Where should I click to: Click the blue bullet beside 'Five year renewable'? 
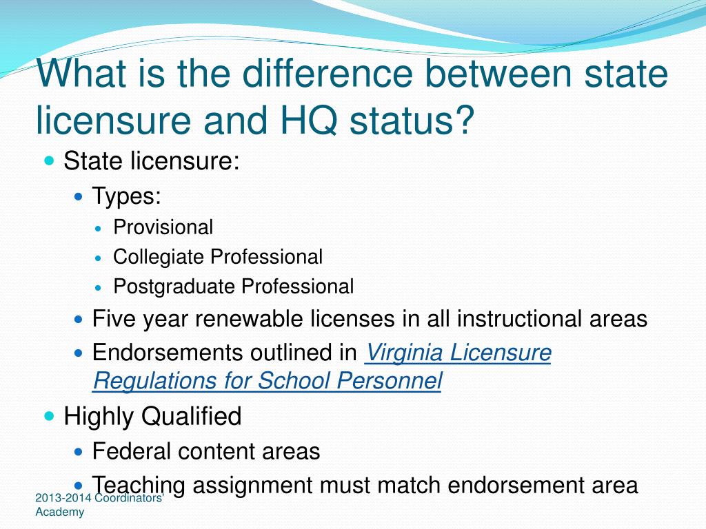click(79, 320)
